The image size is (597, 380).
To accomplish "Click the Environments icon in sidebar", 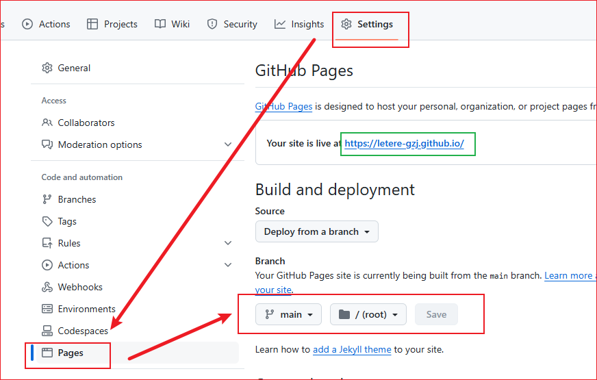I will 47,309.
